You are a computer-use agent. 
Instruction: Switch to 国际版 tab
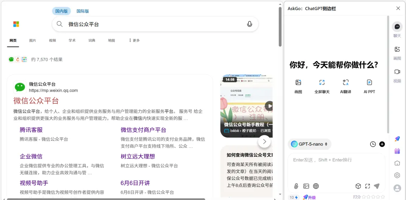click(x=83, y=11)
